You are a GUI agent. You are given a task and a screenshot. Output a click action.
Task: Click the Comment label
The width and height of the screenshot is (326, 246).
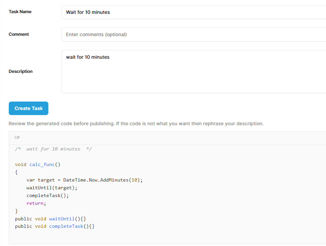tap(19, 34)
